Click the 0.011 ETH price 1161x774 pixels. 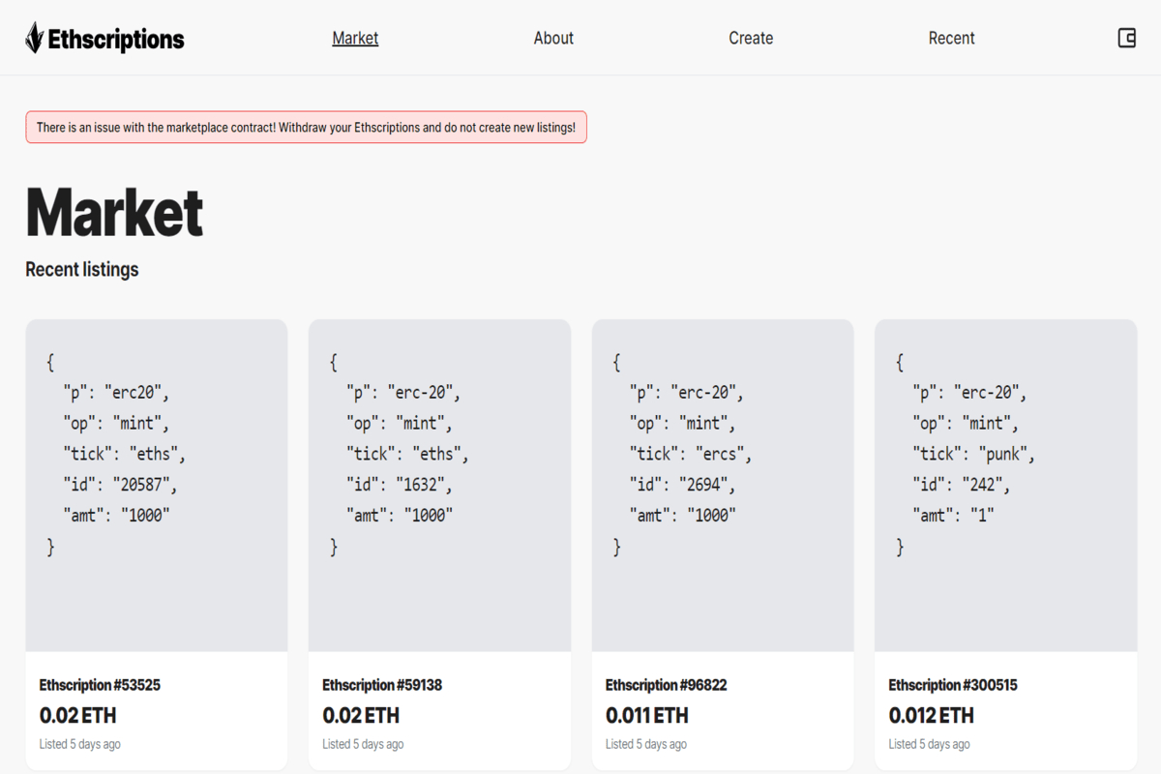coord(647,716)
